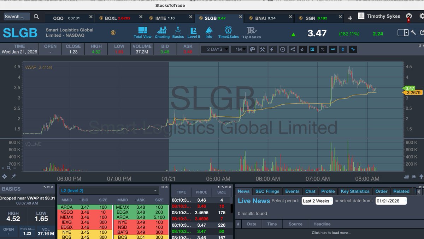Screen dimensions: 424x239
Task: Open the 01/21/2026 date picker dropdown
Action: [391, 201]
